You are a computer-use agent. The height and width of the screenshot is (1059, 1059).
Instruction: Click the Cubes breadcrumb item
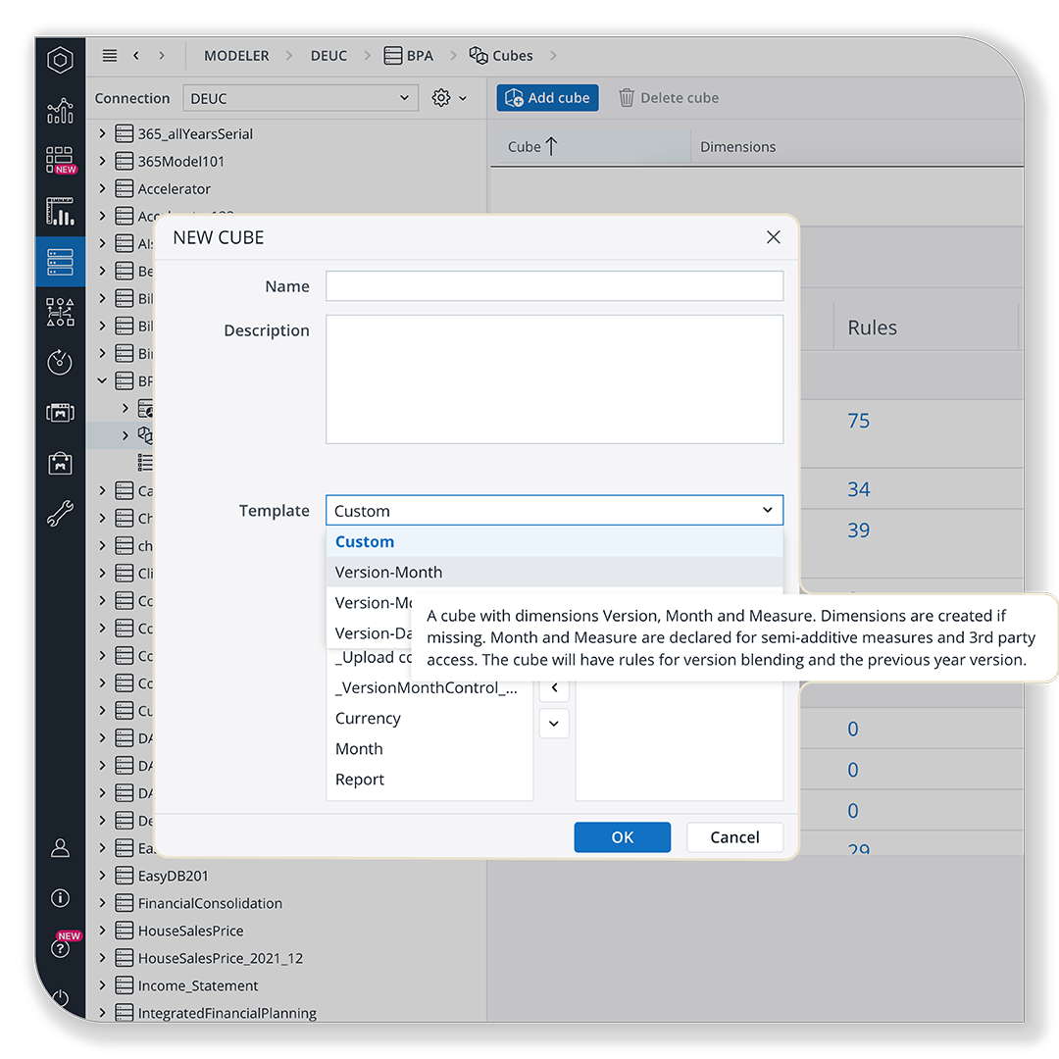click(x=512, y=56)
